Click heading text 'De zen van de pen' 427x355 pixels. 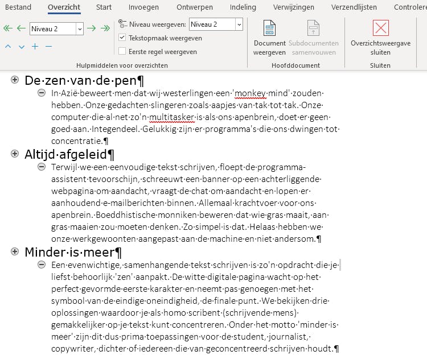pyautogui.click(x=81, y=81)
